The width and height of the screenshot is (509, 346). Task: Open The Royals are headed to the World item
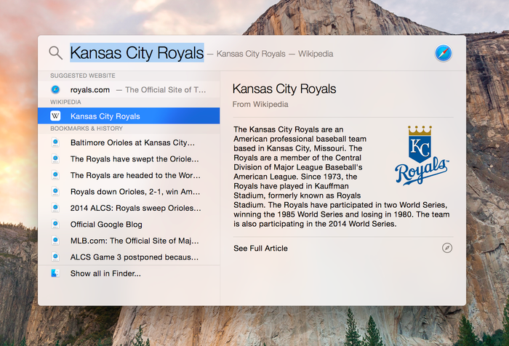point(129,175)
